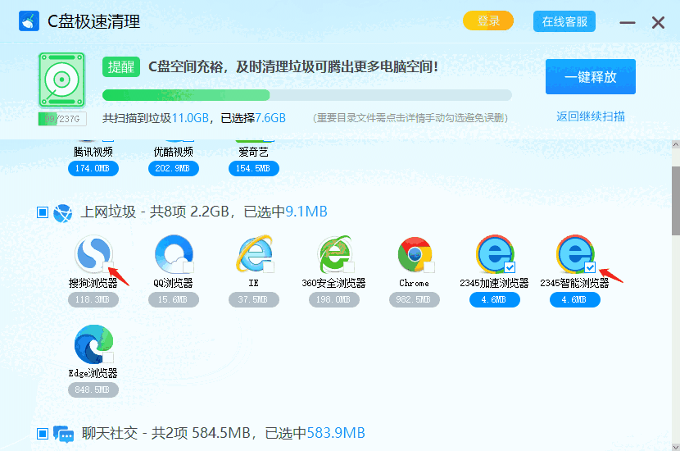Click the 198.0MB 360 browser badge
The height and width of the screenshot is (451, 680).
[x=334, y=299]
